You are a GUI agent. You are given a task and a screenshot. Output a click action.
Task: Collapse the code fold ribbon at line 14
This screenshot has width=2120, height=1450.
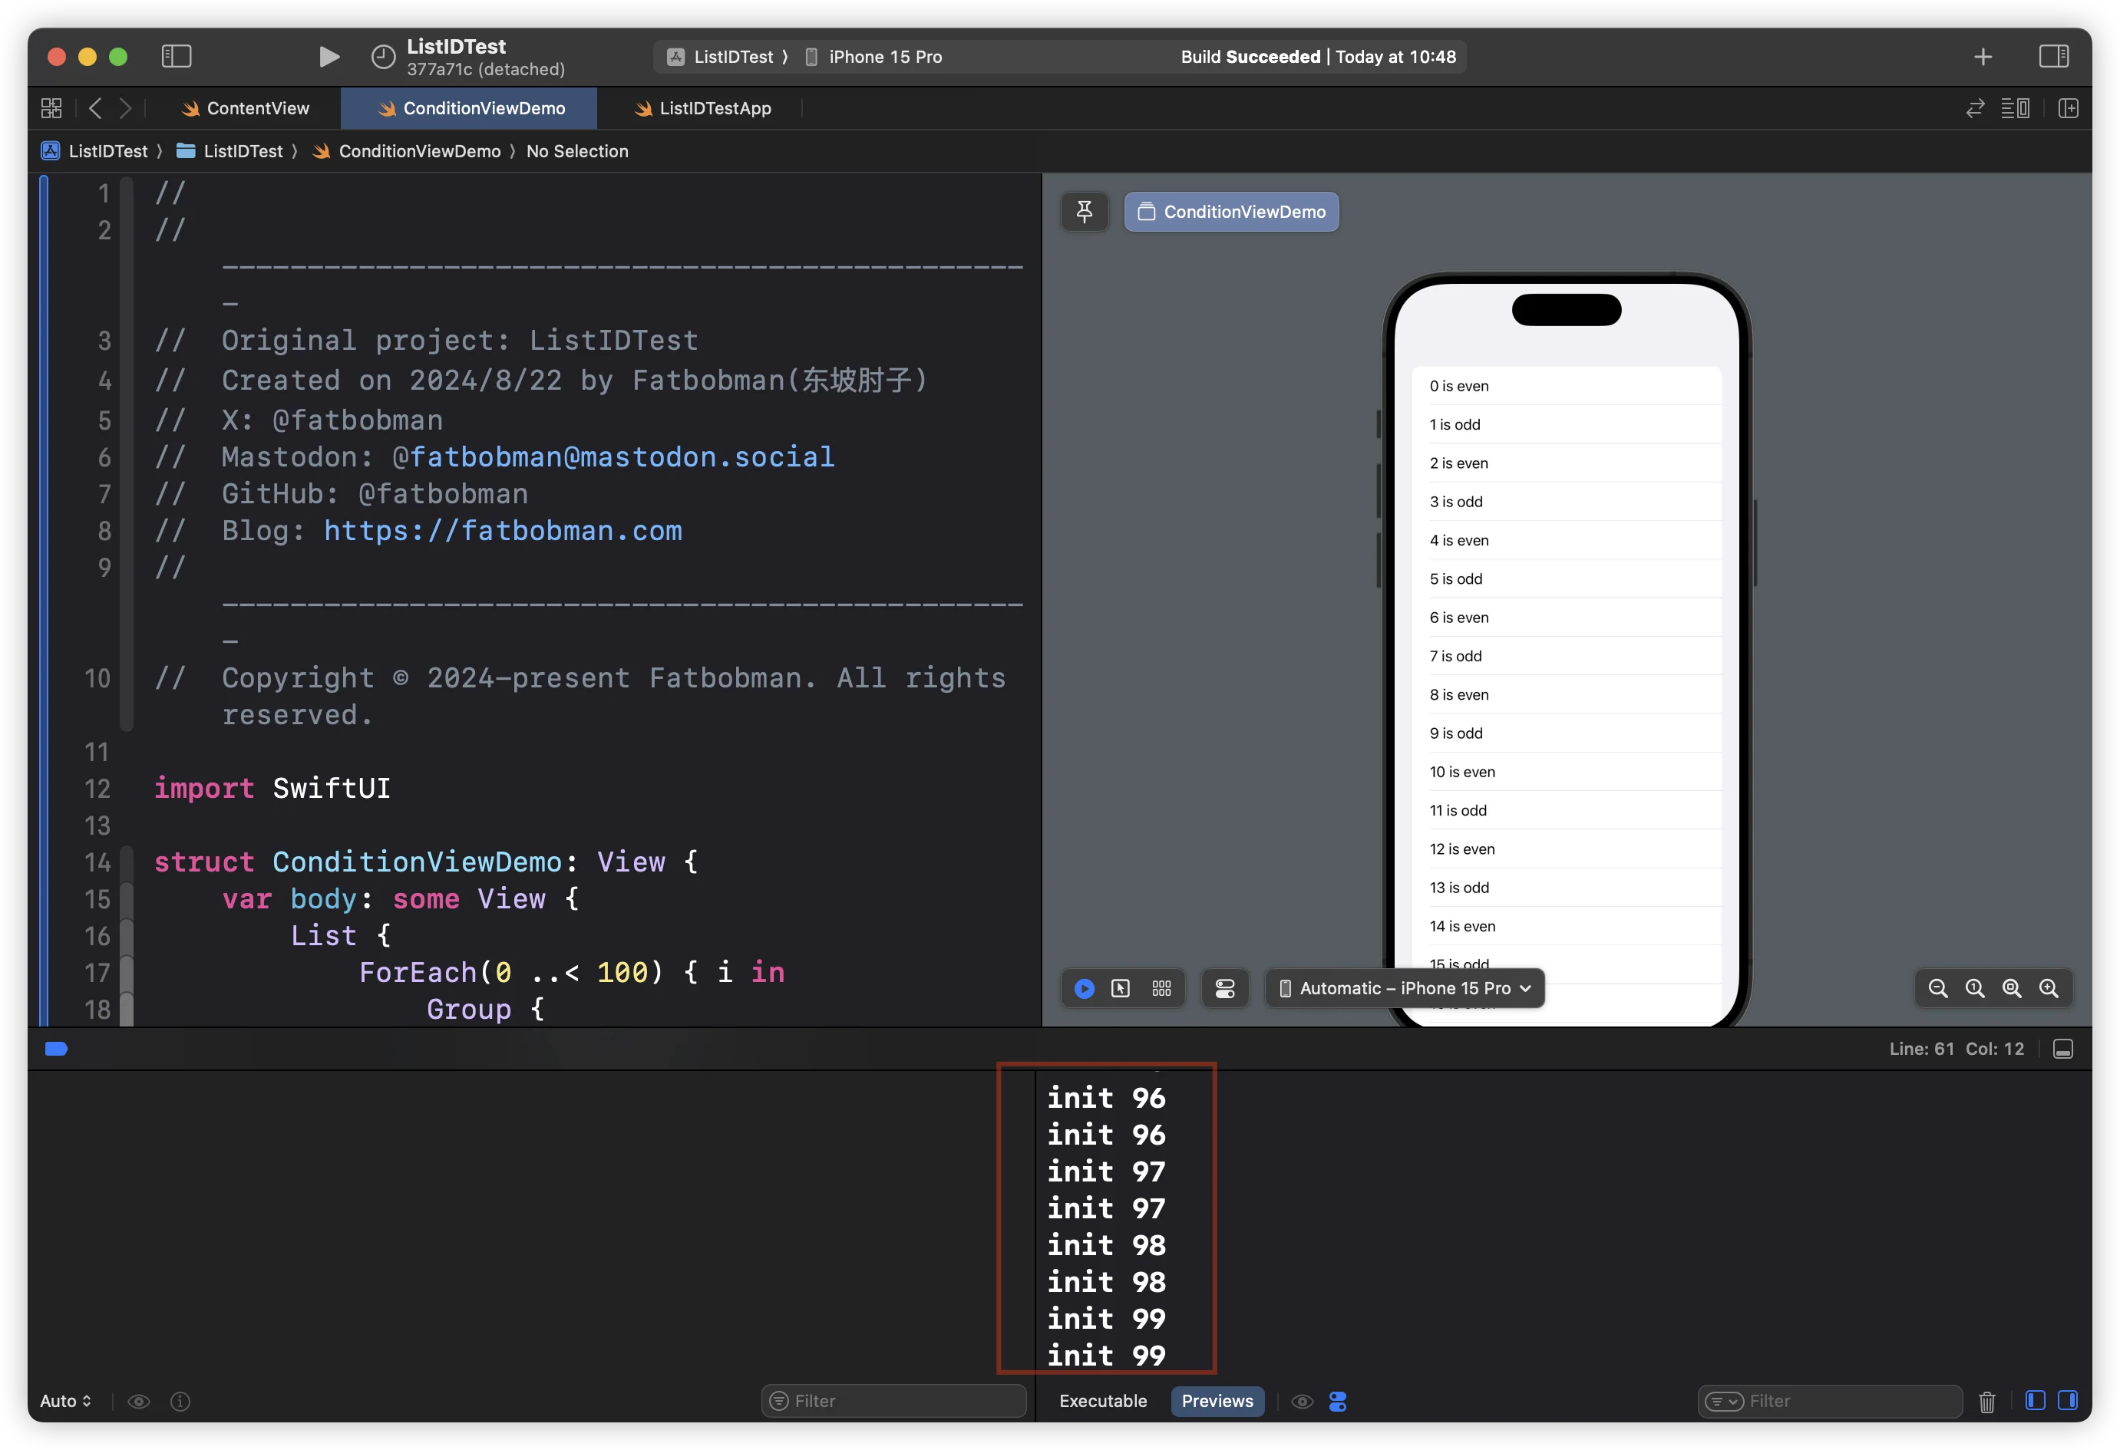click(x=127, y=862)
